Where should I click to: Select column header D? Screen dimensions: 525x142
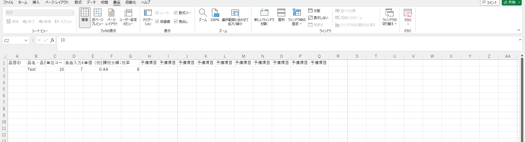coord(74,56)
